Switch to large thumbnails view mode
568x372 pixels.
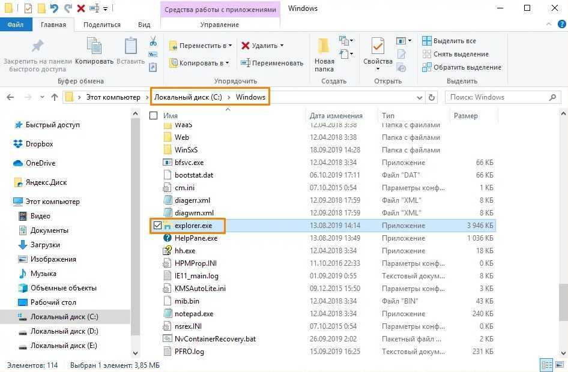(560, 364)
